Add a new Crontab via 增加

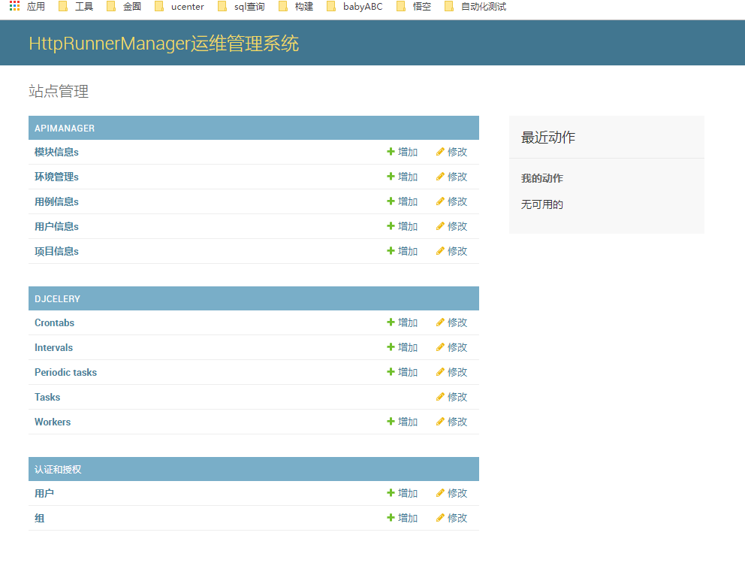coord(402,322)
